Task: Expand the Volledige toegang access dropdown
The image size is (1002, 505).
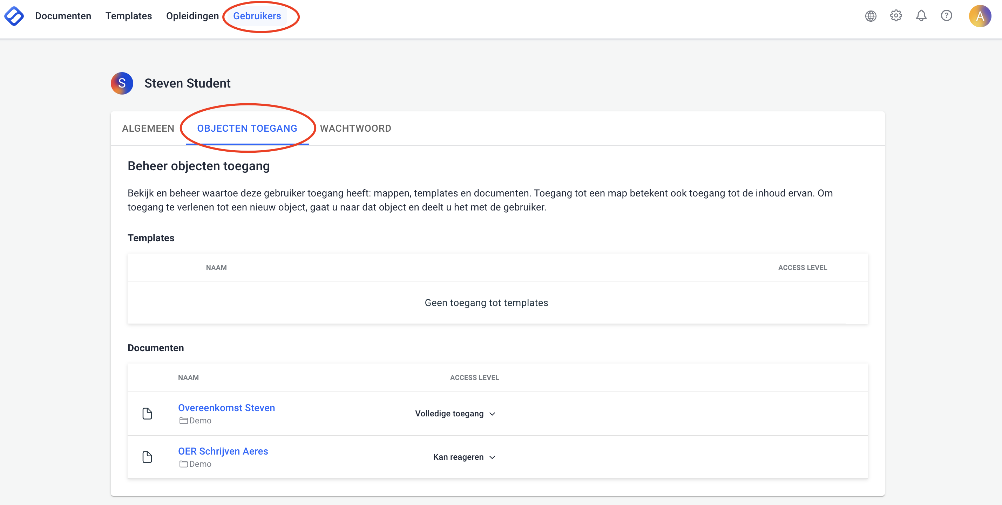Action: pos(455,414)
